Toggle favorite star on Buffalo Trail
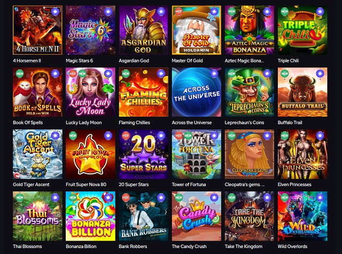The image size is (342, 254). (x=320, y=73)
